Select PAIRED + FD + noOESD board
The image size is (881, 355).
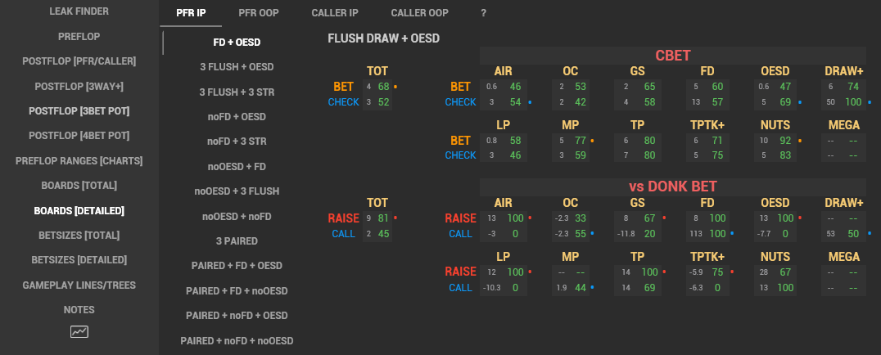tap(237, 291)
